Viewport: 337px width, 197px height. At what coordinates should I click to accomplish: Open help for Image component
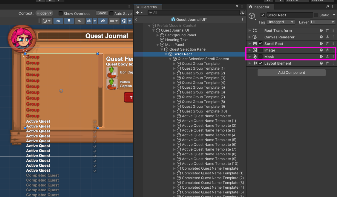321,50
